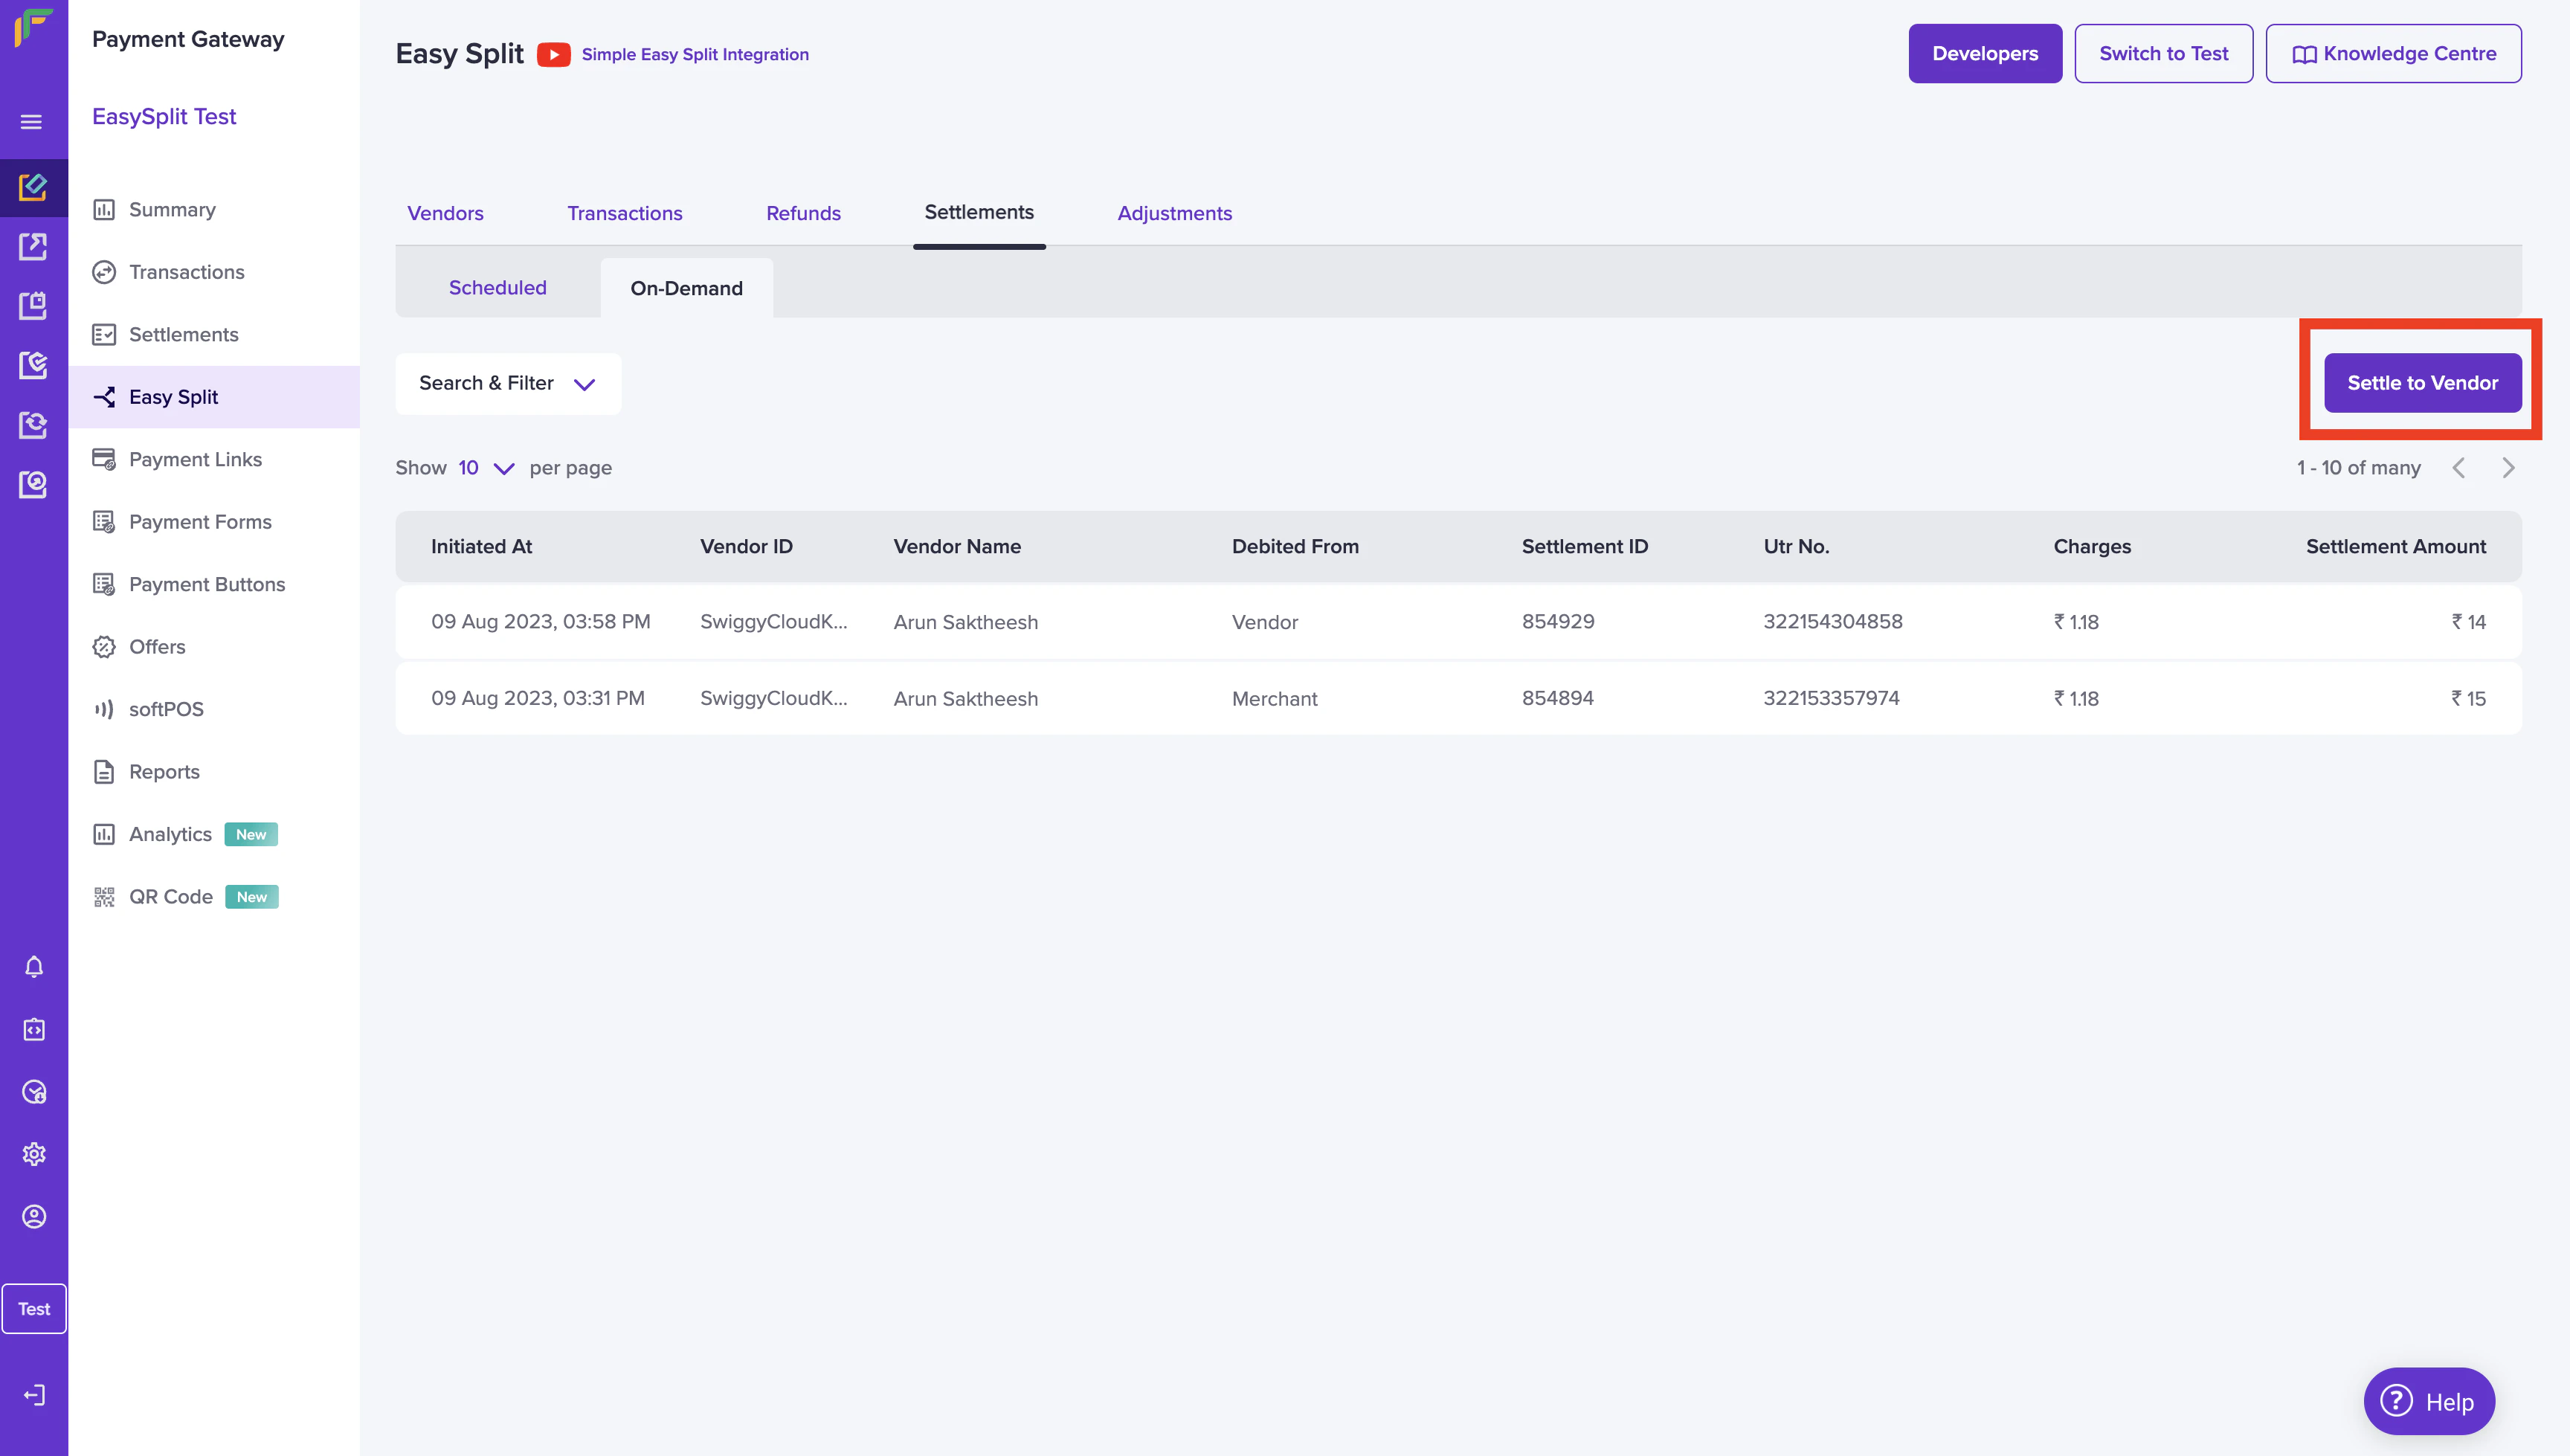The width and height of the screenshot is (2570, 1456).
Task: Click the logout icon at bottom
Action: coord(34,1395)
